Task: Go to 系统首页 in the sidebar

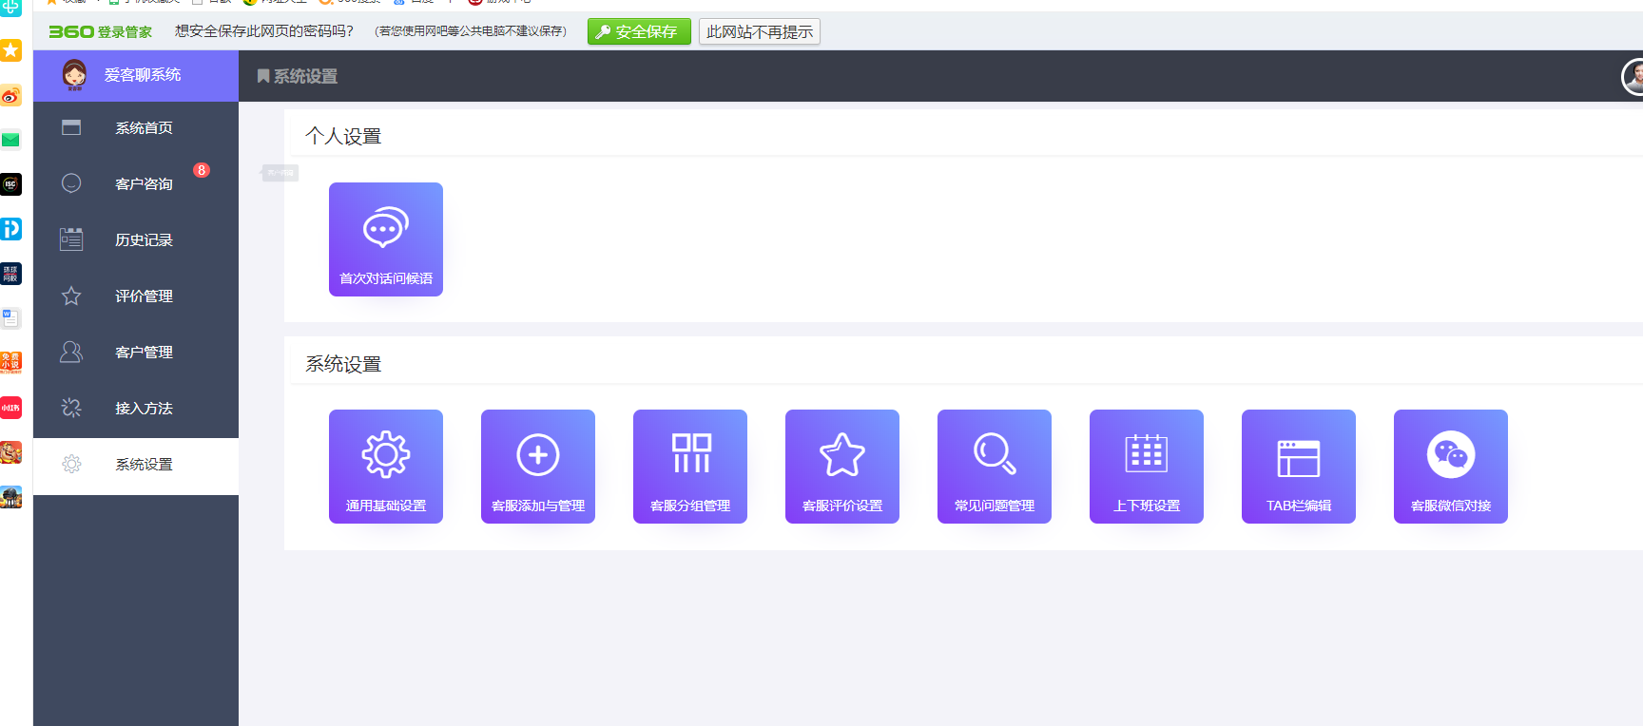Action: [x=143, y=128]
